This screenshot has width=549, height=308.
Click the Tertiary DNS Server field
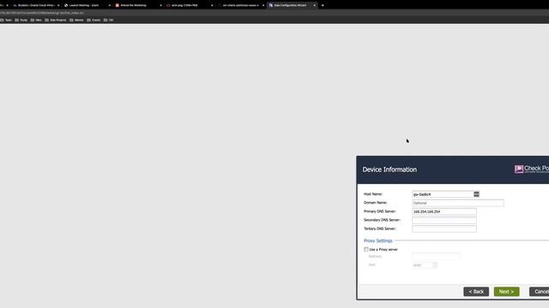point(444,228)
